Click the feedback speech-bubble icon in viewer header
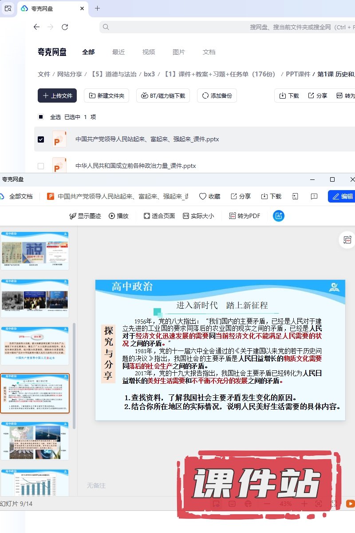 (314, 196)
